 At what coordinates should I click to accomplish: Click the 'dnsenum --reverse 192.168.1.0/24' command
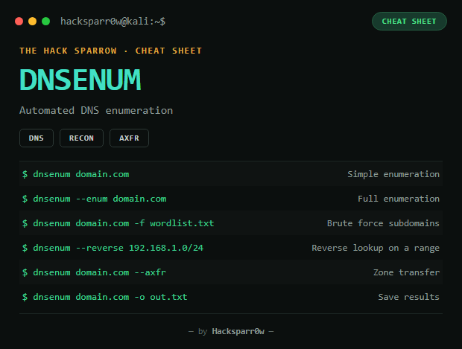coord(118,248)
